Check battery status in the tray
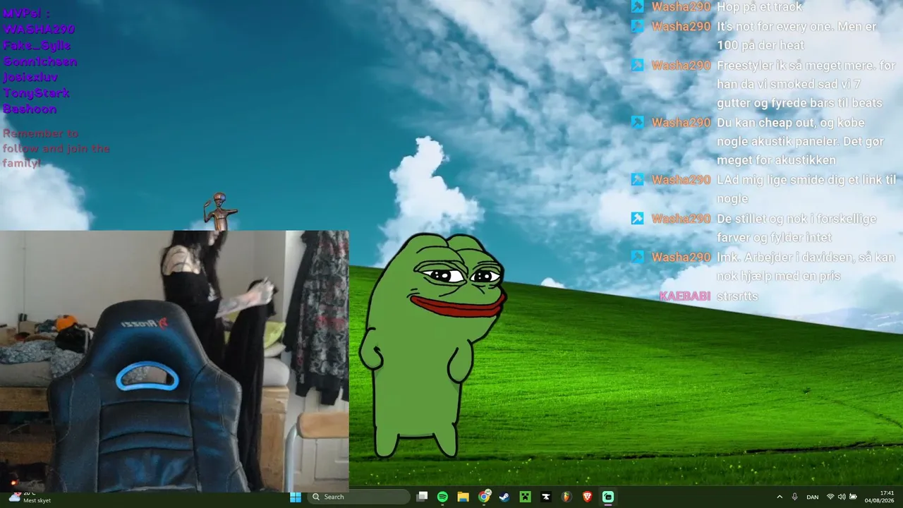The height and width of the screenshot is (508, 903). coord(853,497)
